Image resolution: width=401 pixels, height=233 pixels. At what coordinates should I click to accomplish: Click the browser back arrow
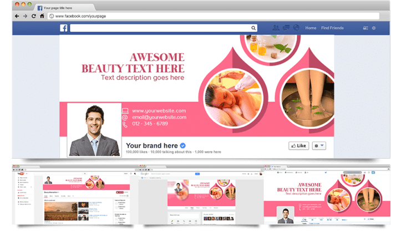click(17, 16)
